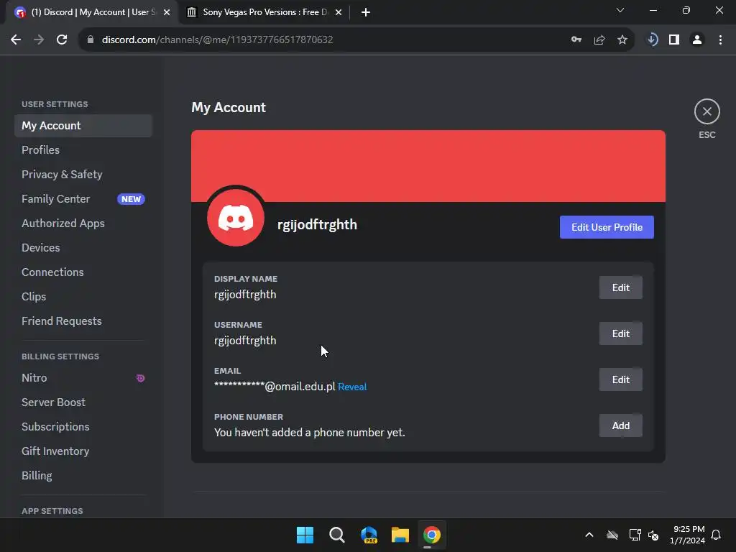Click the NEW badge beside Family Center
The image size is (736, 552).
coord(131,199)
